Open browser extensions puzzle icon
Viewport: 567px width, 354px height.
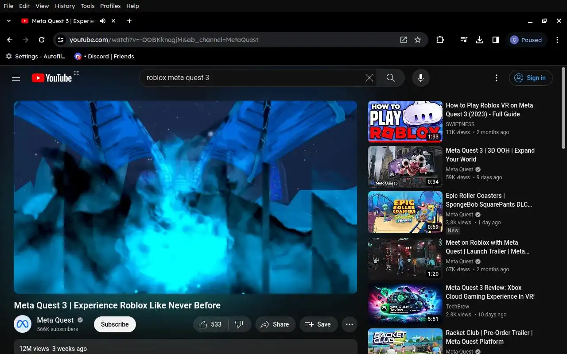(440, 40)
